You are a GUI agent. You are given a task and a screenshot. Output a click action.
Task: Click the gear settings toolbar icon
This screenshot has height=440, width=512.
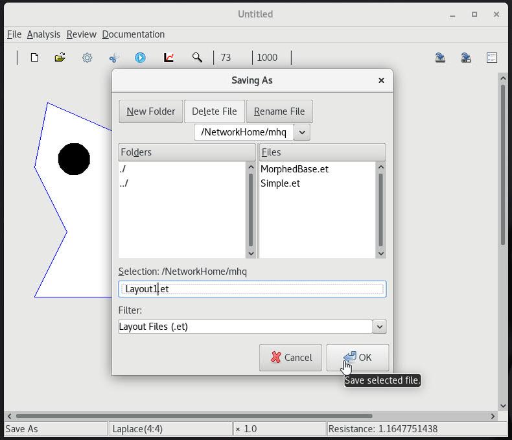[87, 58]
